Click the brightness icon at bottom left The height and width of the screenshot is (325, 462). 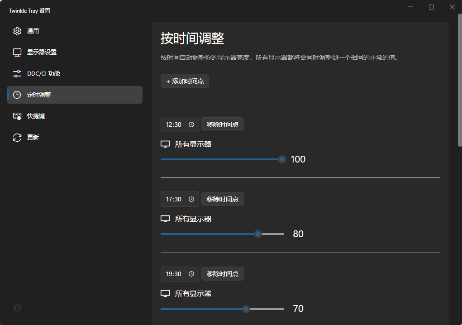coord(17,308)
